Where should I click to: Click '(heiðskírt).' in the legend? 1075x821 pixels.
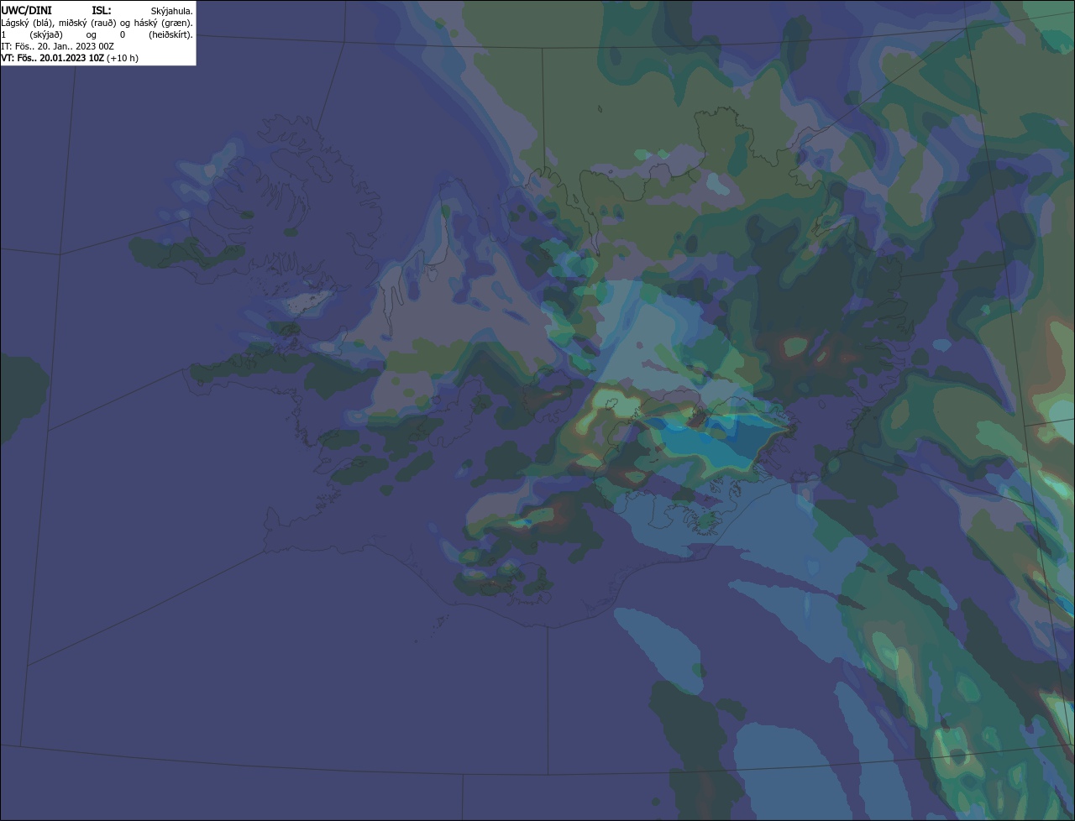tap(170, 34)
